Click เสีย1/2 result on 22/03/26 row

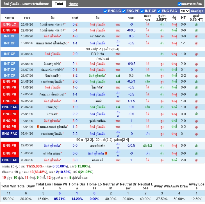tap(147, 146)
